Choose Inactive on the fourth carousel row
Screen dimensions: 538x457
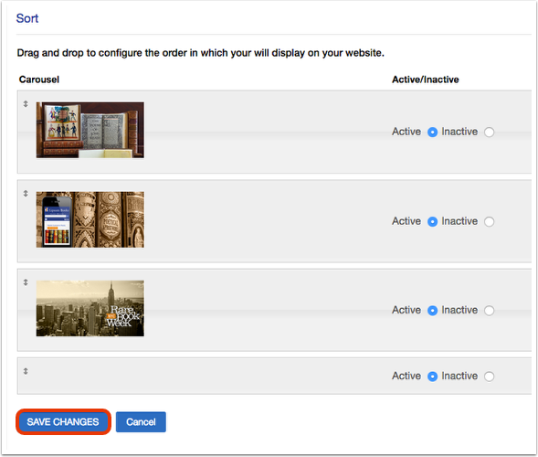pyautogui.click(x=489, y=377)
